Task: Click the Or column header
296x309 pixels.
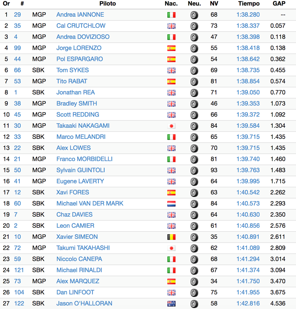Action: click(6, 3)
